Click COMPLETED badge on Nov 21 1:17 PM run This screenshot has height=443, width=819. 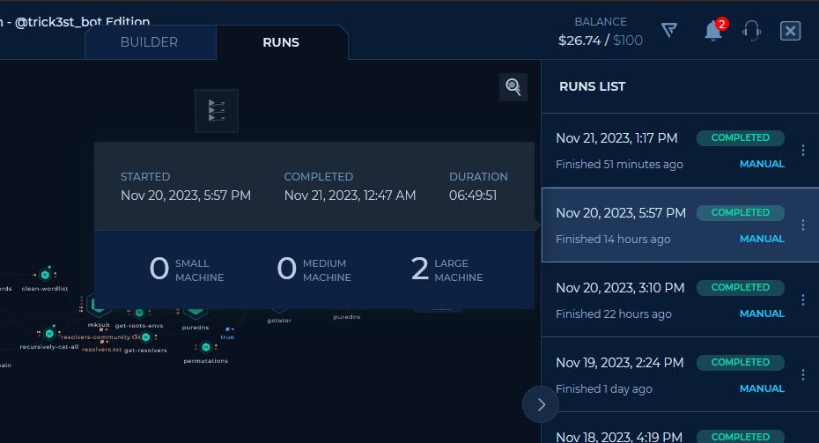pos(740,138)
